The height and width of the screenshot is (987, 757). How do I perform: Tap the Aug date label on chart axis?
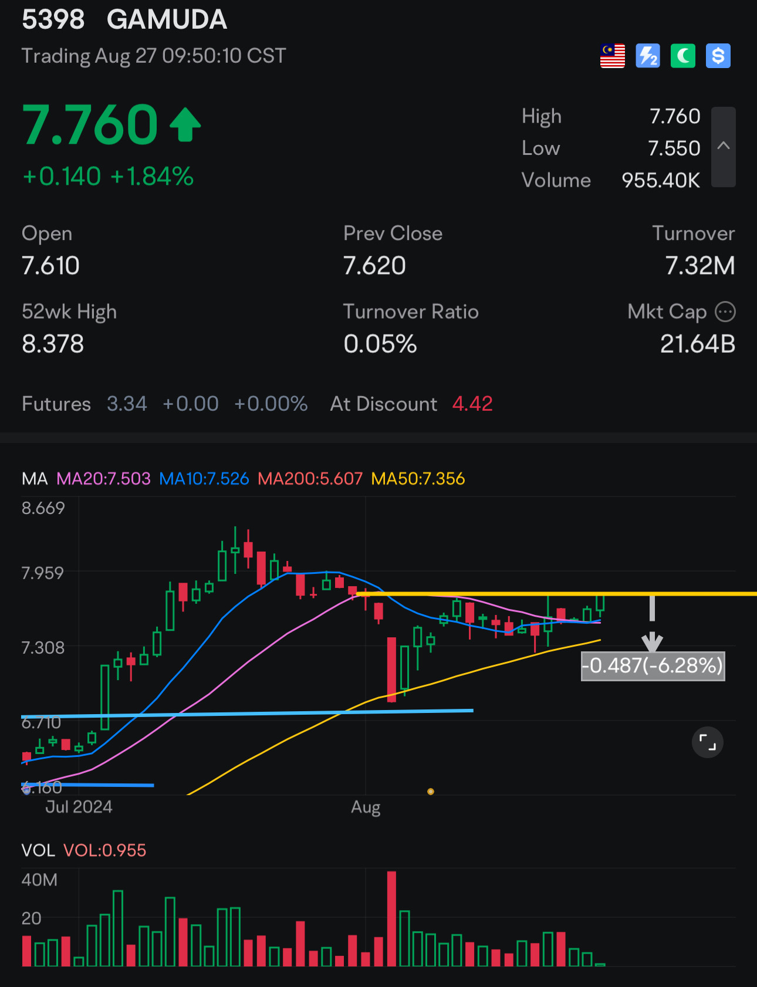point(366,807)
